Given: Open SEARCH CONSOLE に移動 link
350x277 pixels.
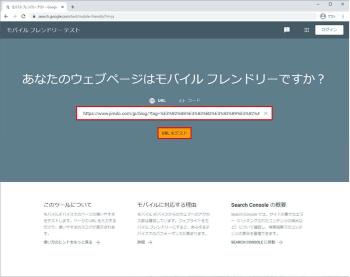Looking at the screenshot, I should pyautogui.click(x=253, y=242).
